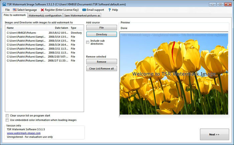Open Register (Enter License Key) menu
Image resolution: width=234 pixels, height=145 pixels.
pyautogui.click(x=60, y=10)
